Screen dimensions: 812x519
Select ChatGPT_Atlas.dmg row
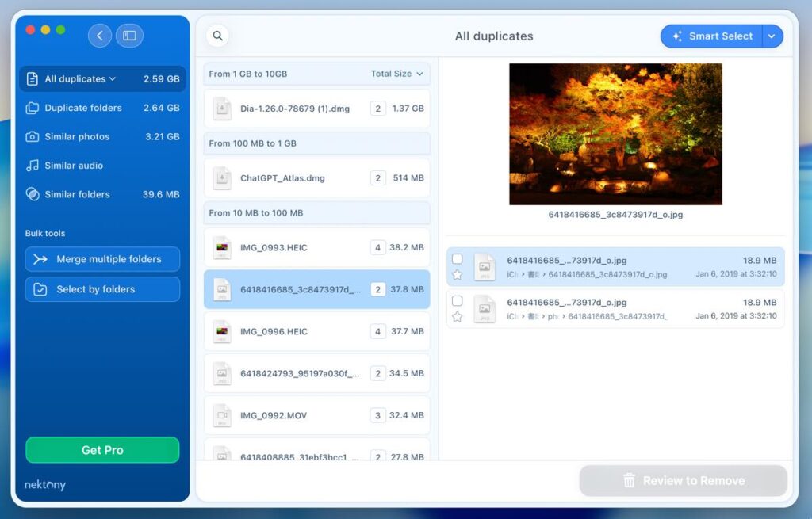click(317, 178)
